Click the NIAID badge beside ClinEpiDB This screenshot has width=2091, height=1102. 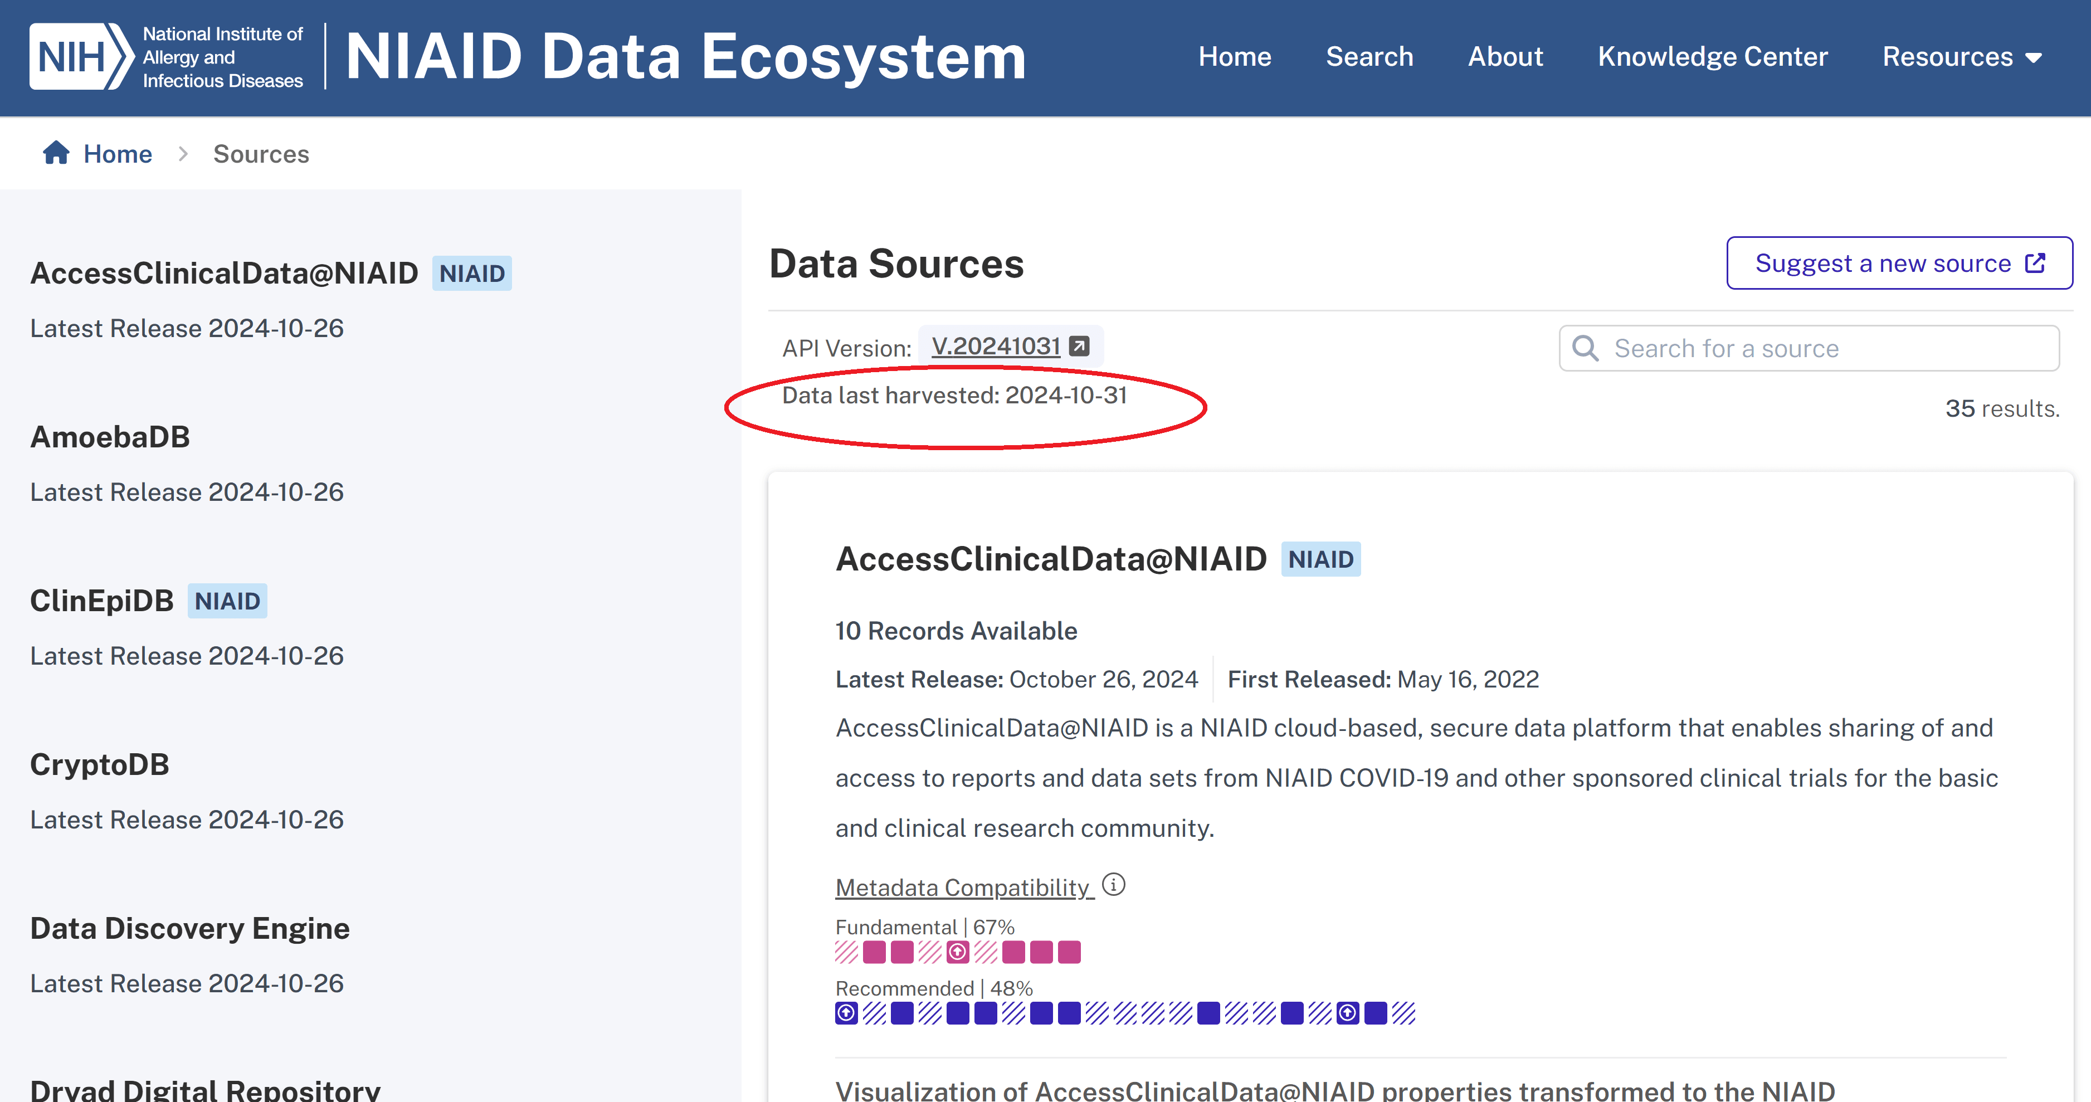227,601
